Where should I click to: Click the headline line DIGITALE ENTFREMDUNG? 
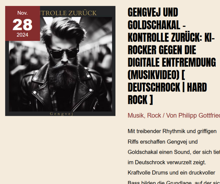[x=172, y=62]
